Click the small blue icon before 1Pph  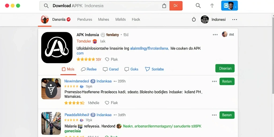[x=82, y=86]
